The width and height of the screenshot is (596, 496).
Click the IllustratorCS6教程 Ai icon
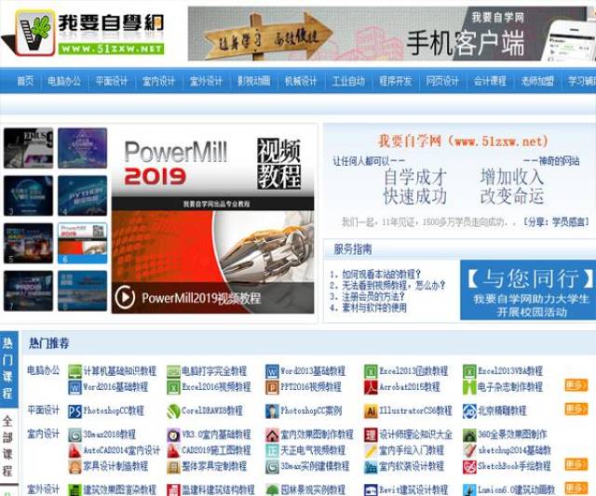(x=371, y=411)
